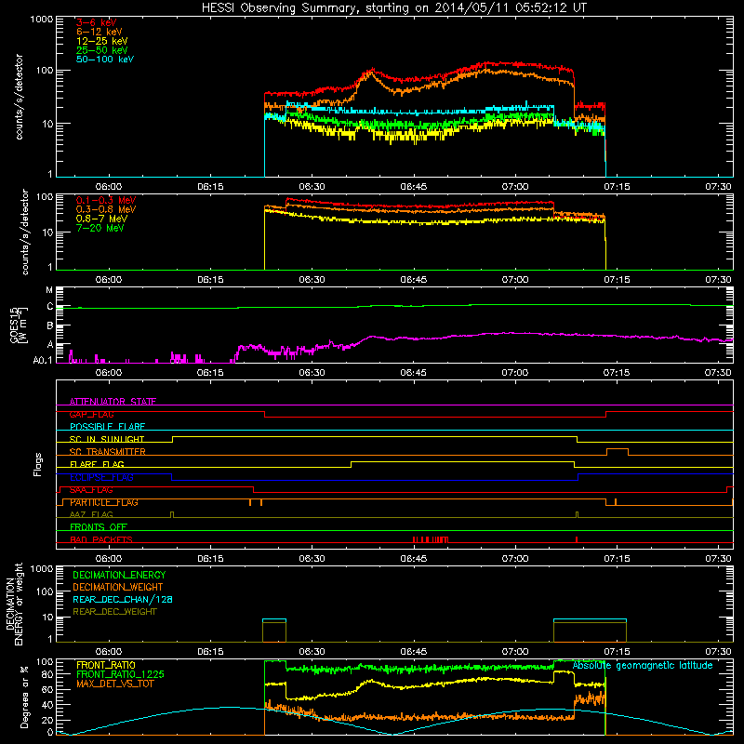
Task: Select the SC_IN_SUNLIGHT flag label
Action: pyautogui.click(x=107, y=439)
